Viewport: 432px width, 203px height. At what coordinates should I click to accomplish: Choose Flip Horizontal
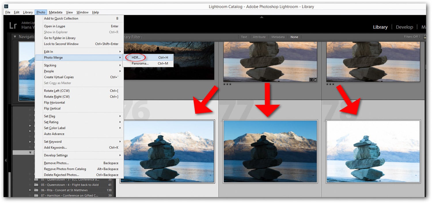point(79,103)
